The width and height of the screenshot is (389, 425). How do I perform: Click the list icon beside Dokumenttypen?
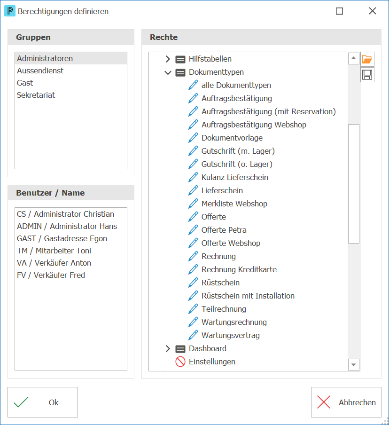[180, 72]
